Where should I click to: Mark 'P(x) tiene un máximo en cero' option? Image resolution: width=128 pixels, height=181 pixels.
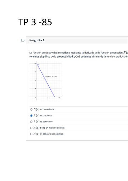tap(31, 128)
